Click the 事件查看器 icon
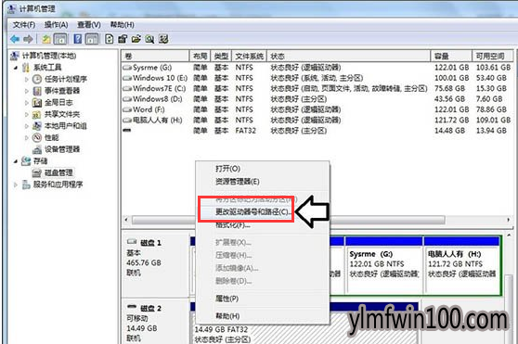518x344 pixels. click(x=37, y=91)
